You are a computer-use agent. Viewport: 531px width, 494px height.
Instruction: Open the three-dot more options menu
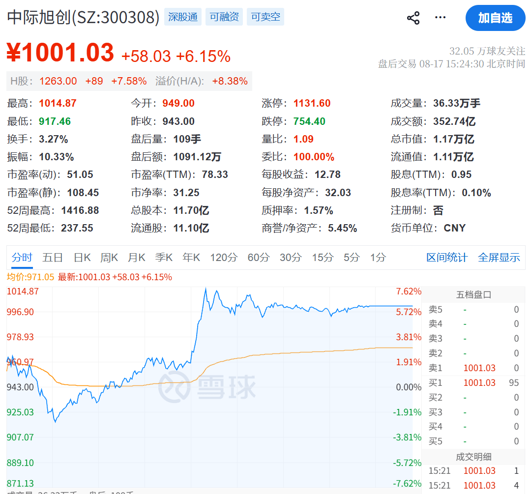pyautogui.click(x=440, y=17)
